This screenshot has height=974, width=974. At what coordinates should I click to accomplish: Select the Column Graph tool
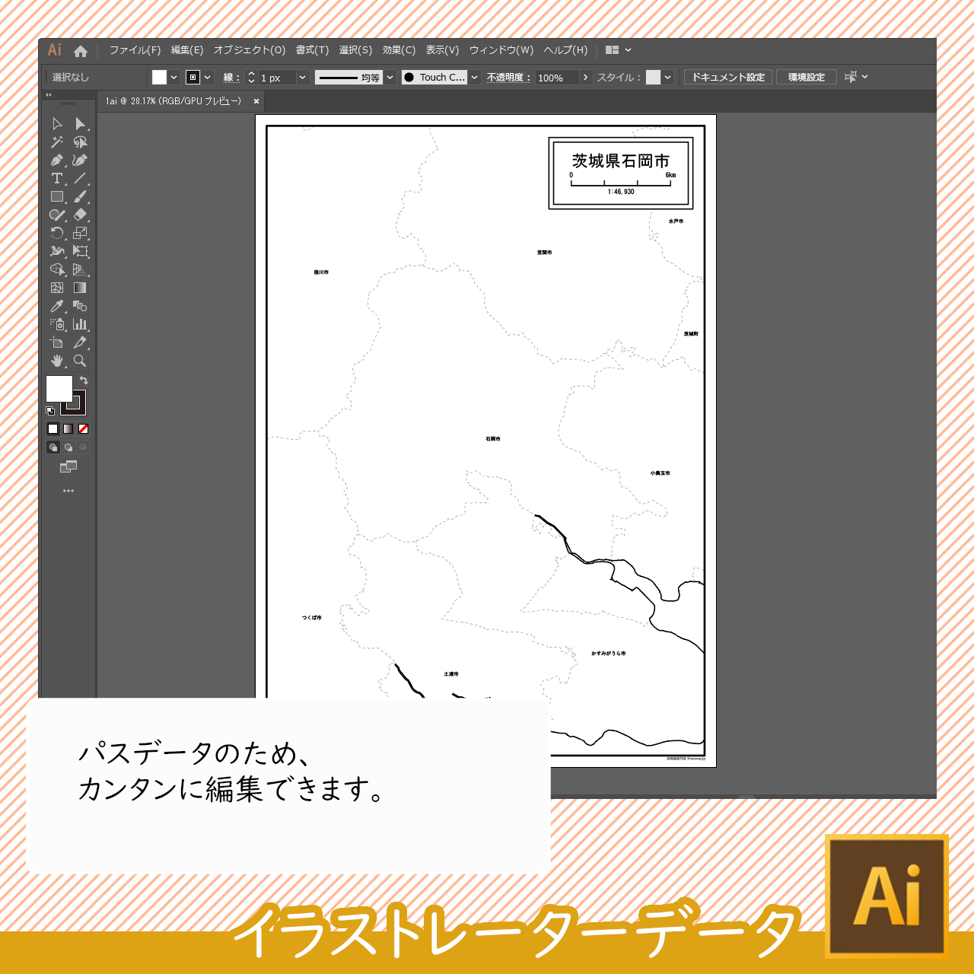(x=80, y=324)
